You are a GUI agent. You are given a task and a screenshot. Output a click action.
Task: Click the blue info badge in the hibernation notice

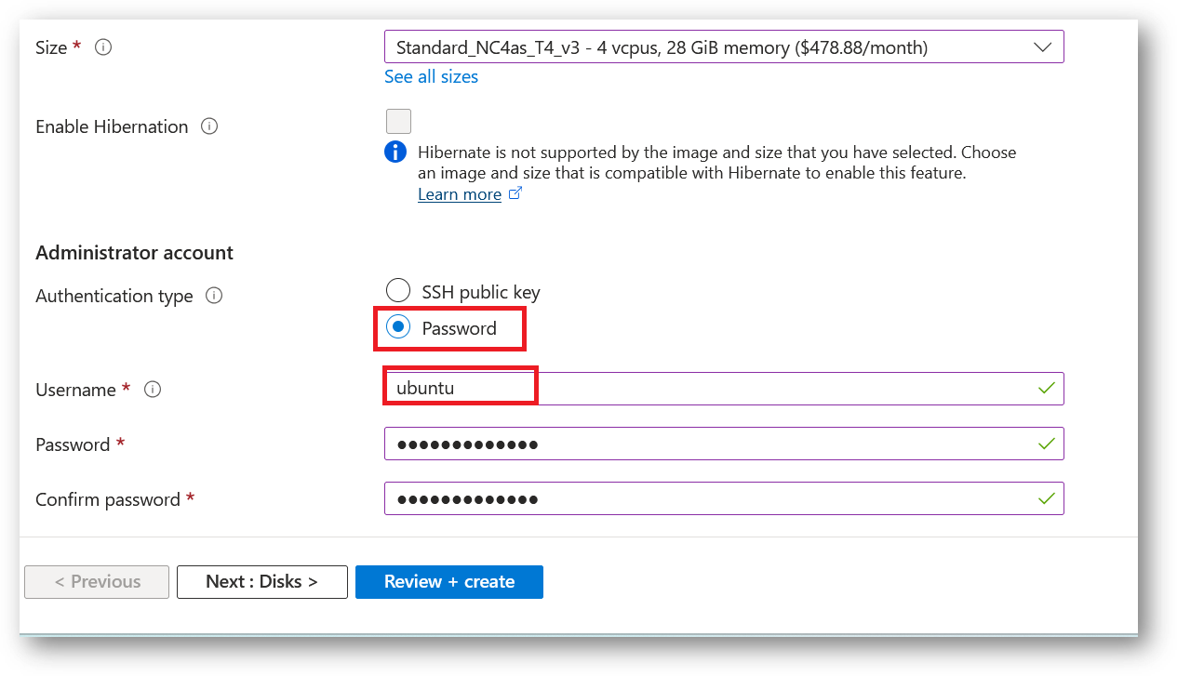(x=395, y=152)
